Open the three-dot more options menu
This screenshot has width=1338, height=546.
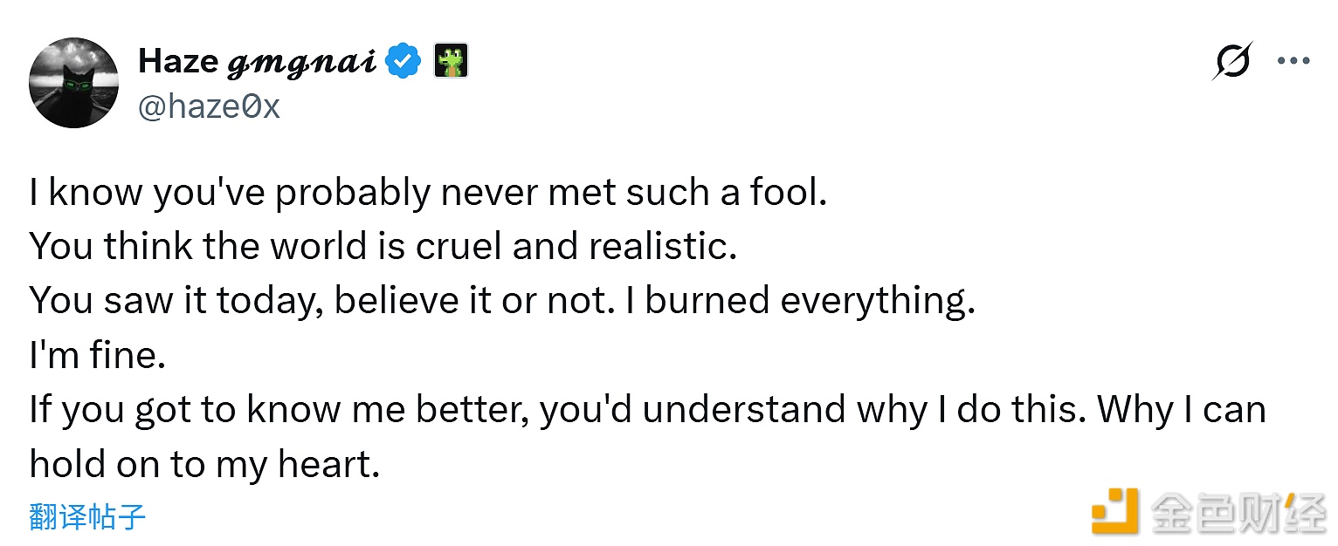(x=1292, y=61)
